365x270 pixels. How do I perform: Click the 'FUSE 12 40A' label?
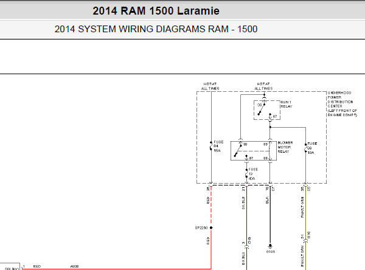pyautogui.click(x=253, y=174)
